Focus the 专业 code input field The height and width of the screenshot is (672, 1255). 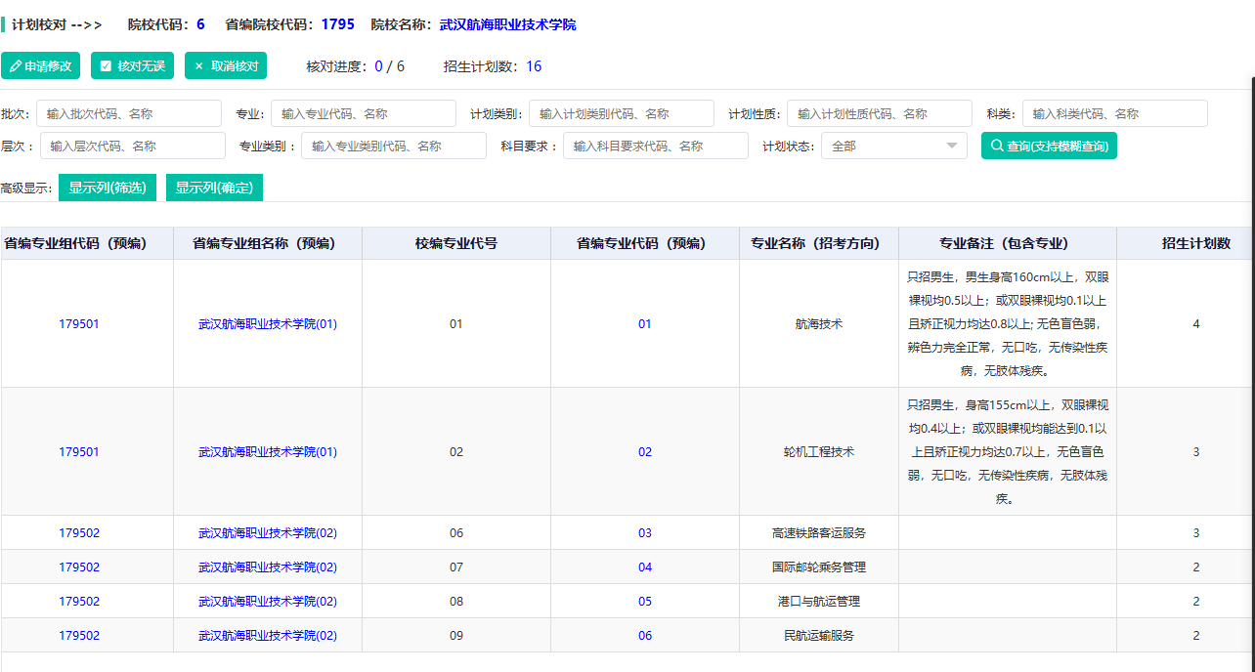pyautogui.click(x=363, y=113)
